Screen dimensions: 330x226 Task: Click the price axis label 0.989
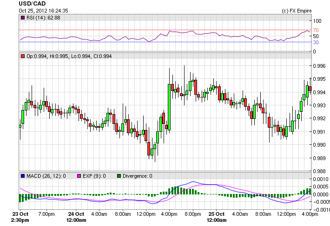click(x=319, y=158)
